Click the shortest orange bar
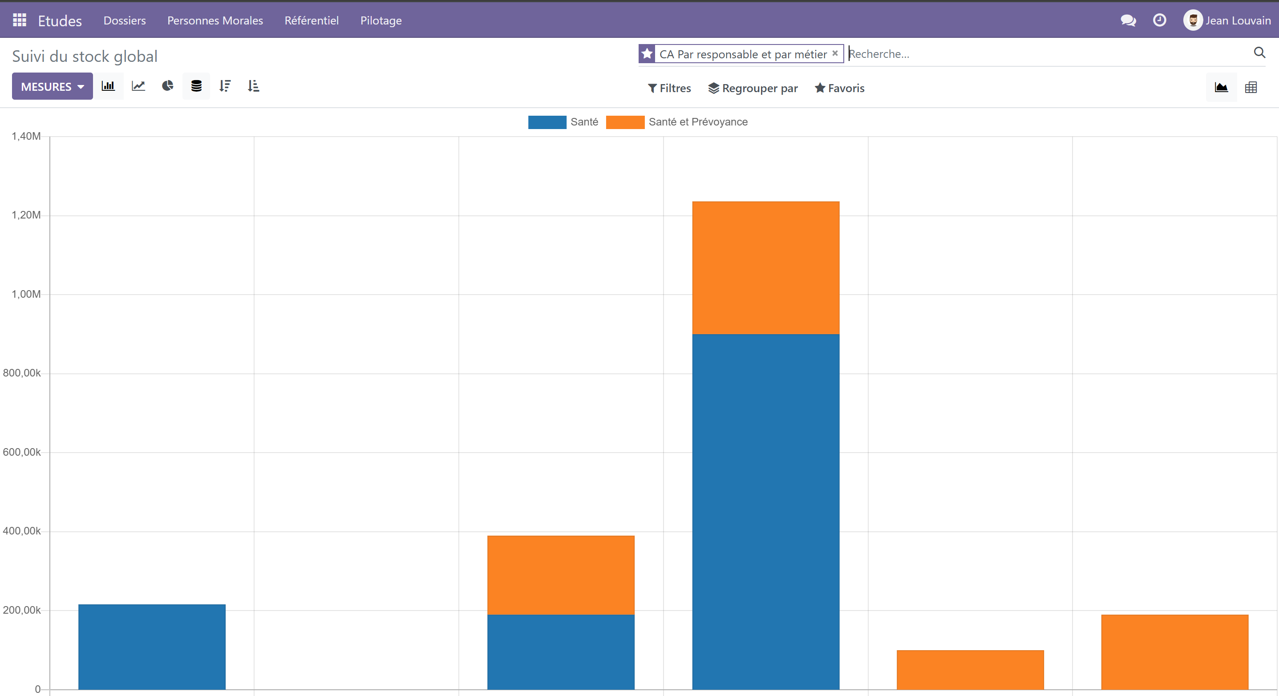The width and height of the screenshot is (1279, 696). coord(970,670)
